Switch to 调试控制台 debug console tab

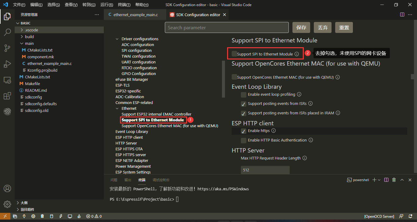(161, 180)
